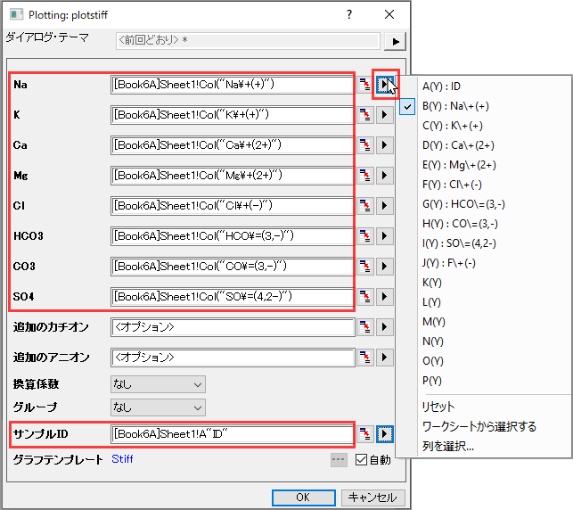573x510 pixels.
Task: Toggle the 自動 checkbox
Action: pos(361,459)
